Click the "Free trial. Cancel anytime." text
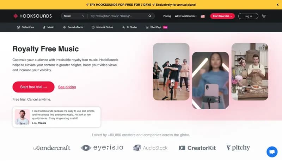282x161 pixels. click(32, 99)
